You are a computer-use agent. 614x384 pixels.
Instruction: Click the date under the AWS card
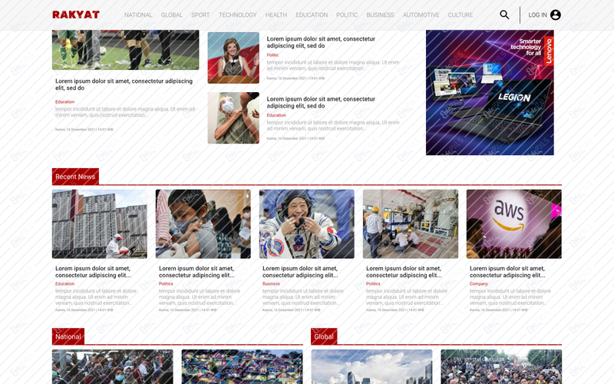pyautogui.click(x=498, y=310)
